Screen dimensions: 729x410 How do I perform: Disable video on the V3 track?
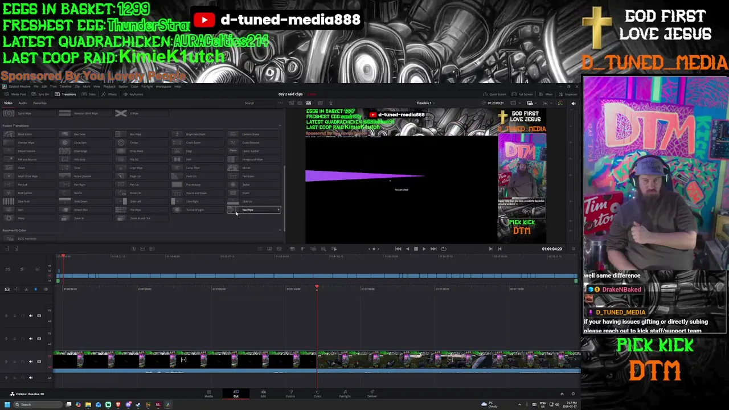pyautogui.click(x=39, y=315)
